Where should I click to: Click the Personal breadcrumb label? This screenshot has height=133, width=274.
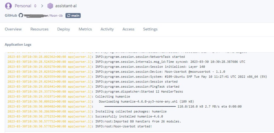point(23,6)
